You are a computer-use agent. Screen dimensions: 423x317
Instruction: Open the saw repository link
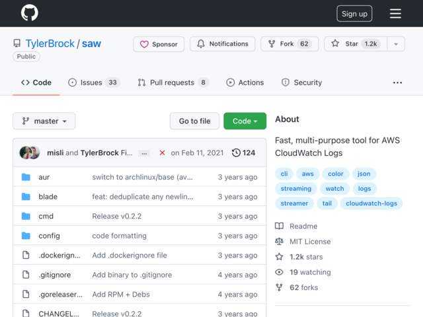click(91, 44)
